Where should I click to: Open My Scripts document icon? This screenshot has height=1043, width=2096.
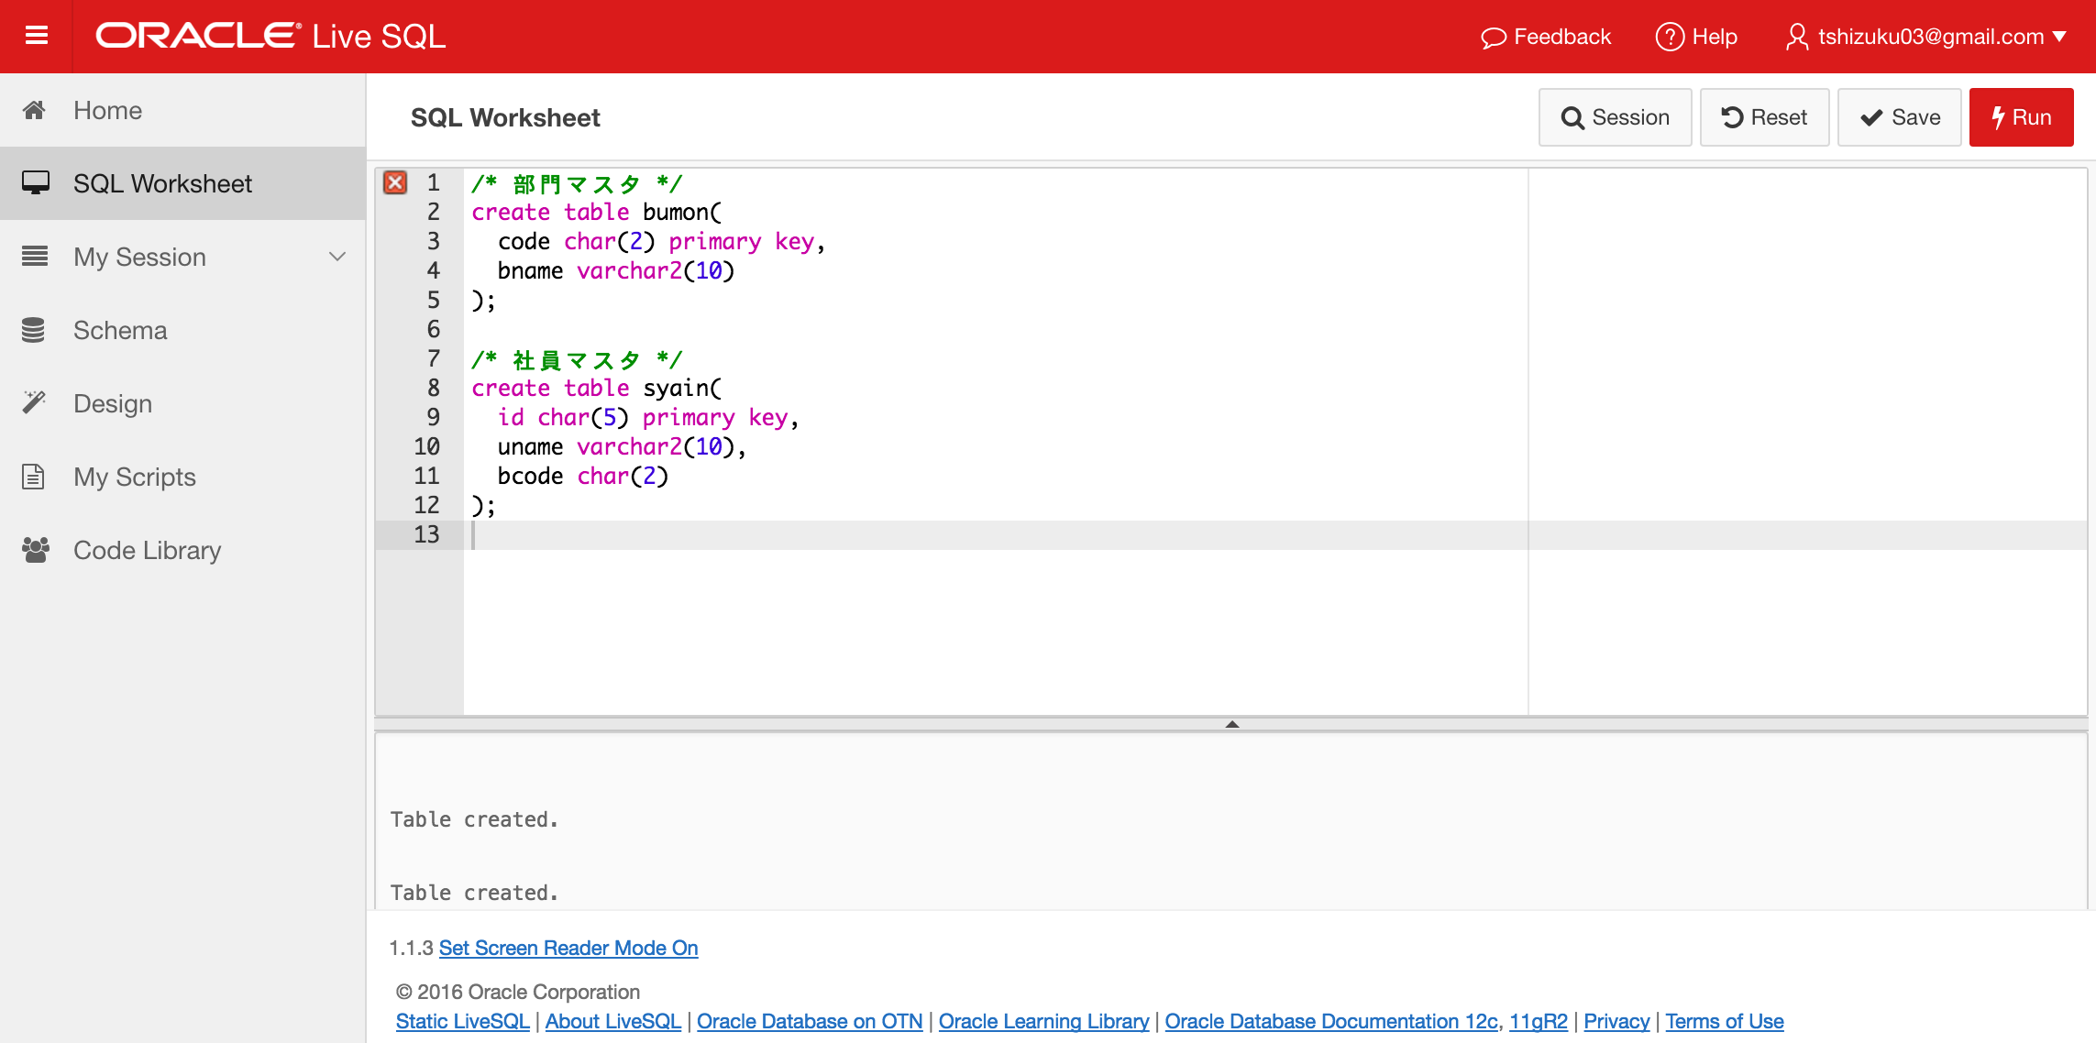point(35,476)
